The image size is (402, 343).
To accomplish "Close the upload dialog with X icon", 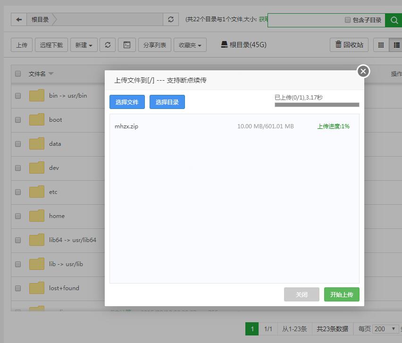I will tap(363, 71).
